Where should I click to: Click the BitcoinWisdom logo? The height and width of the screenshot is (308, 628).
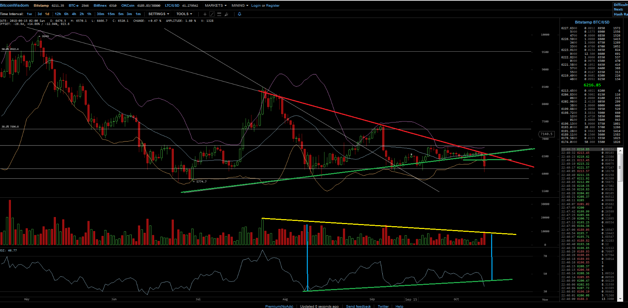click(x=14, y=5)
